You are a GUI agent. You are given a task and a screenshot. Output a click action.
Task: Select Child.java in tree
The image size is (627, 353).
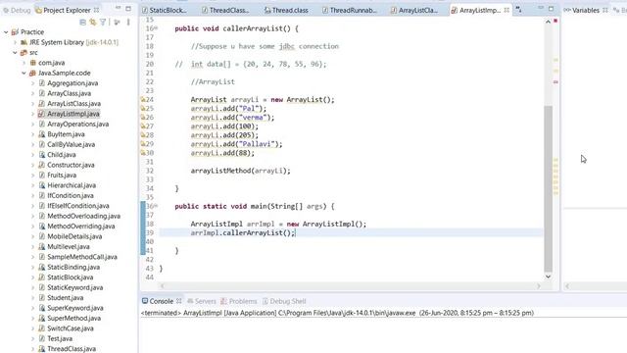click(x=62, y=155)
